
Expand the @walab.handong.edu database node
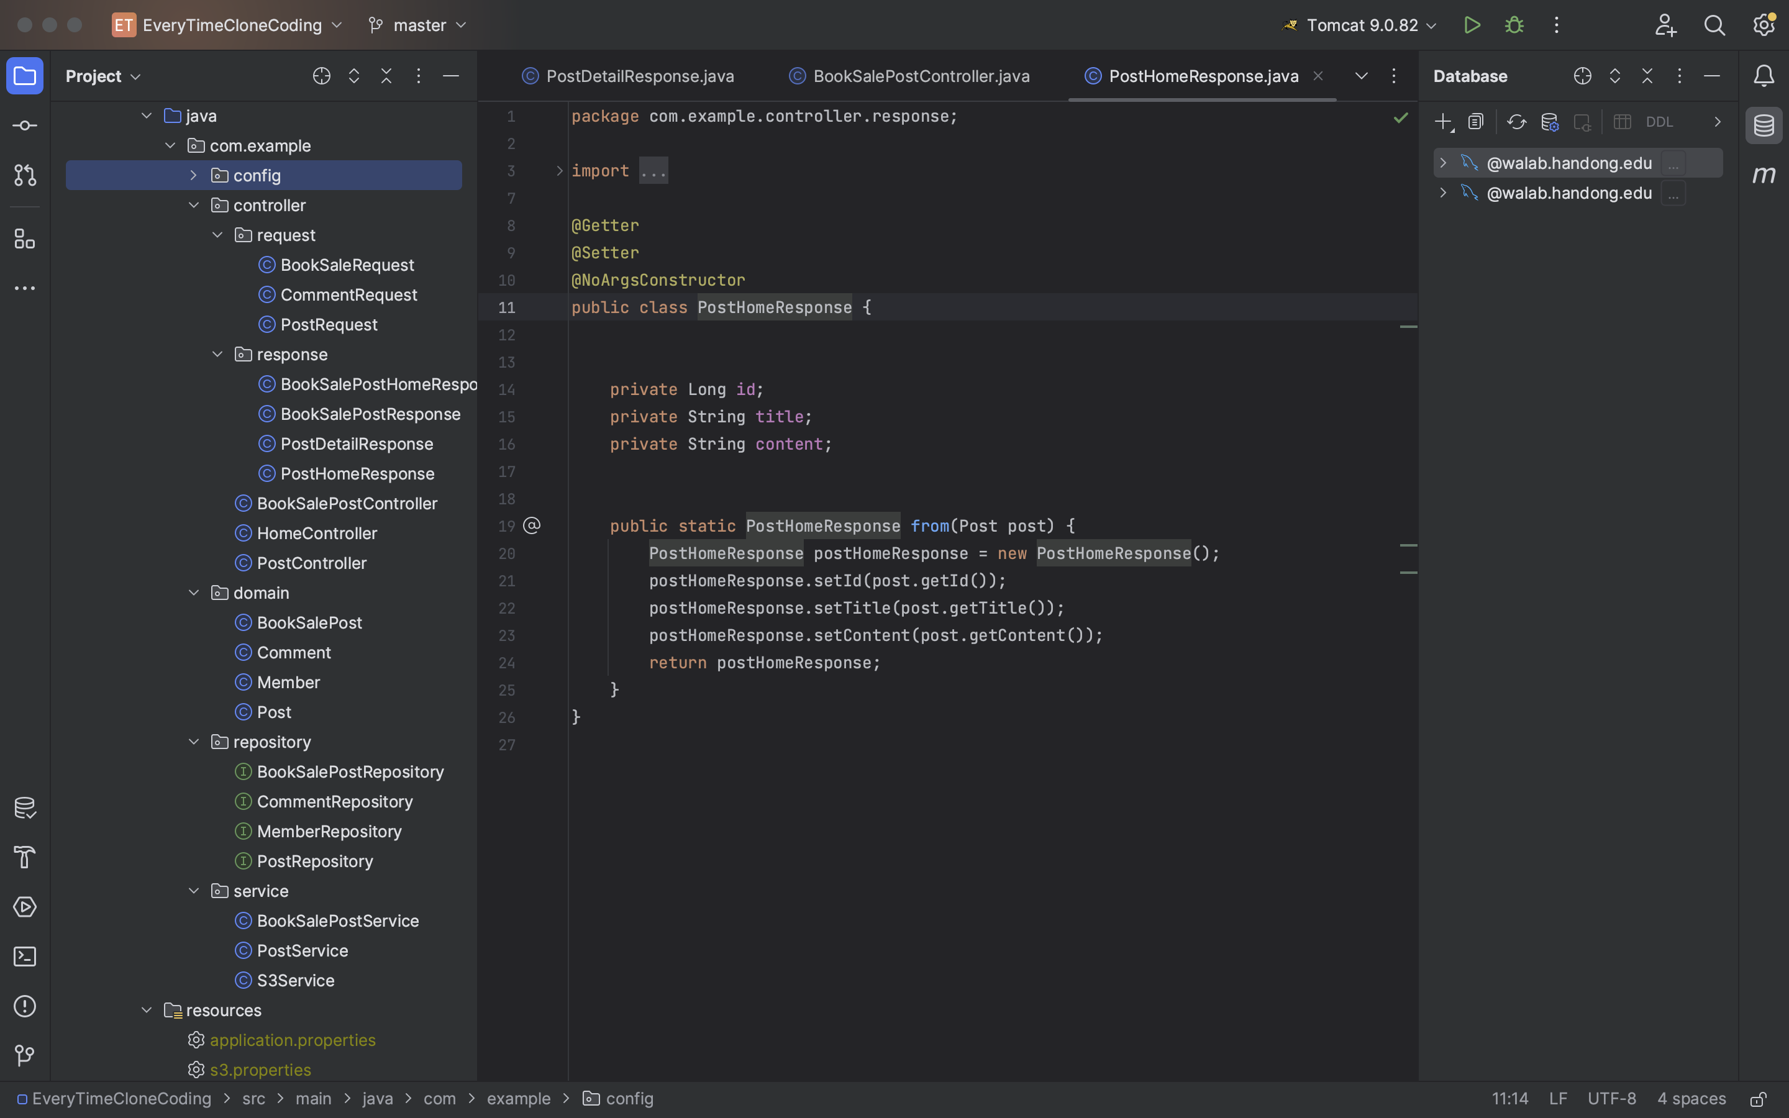(x=1442, y=162)
